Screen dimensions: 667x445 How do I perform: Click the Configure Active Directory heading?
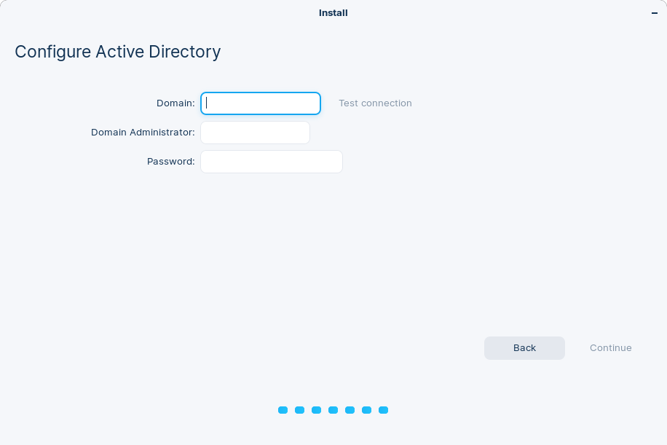click(x=117, y=52)
